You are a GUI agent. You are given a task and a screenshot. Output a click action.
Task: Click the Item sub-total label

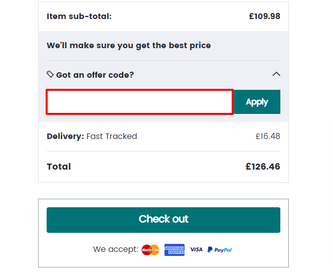(79, 17)
